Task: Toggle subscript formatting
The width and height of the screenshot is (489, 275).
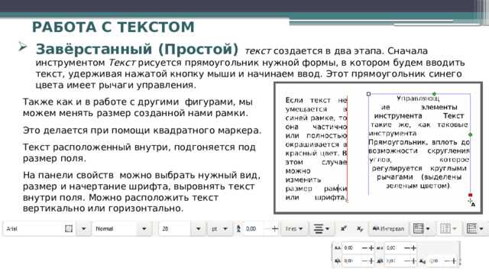Action: 360,229
